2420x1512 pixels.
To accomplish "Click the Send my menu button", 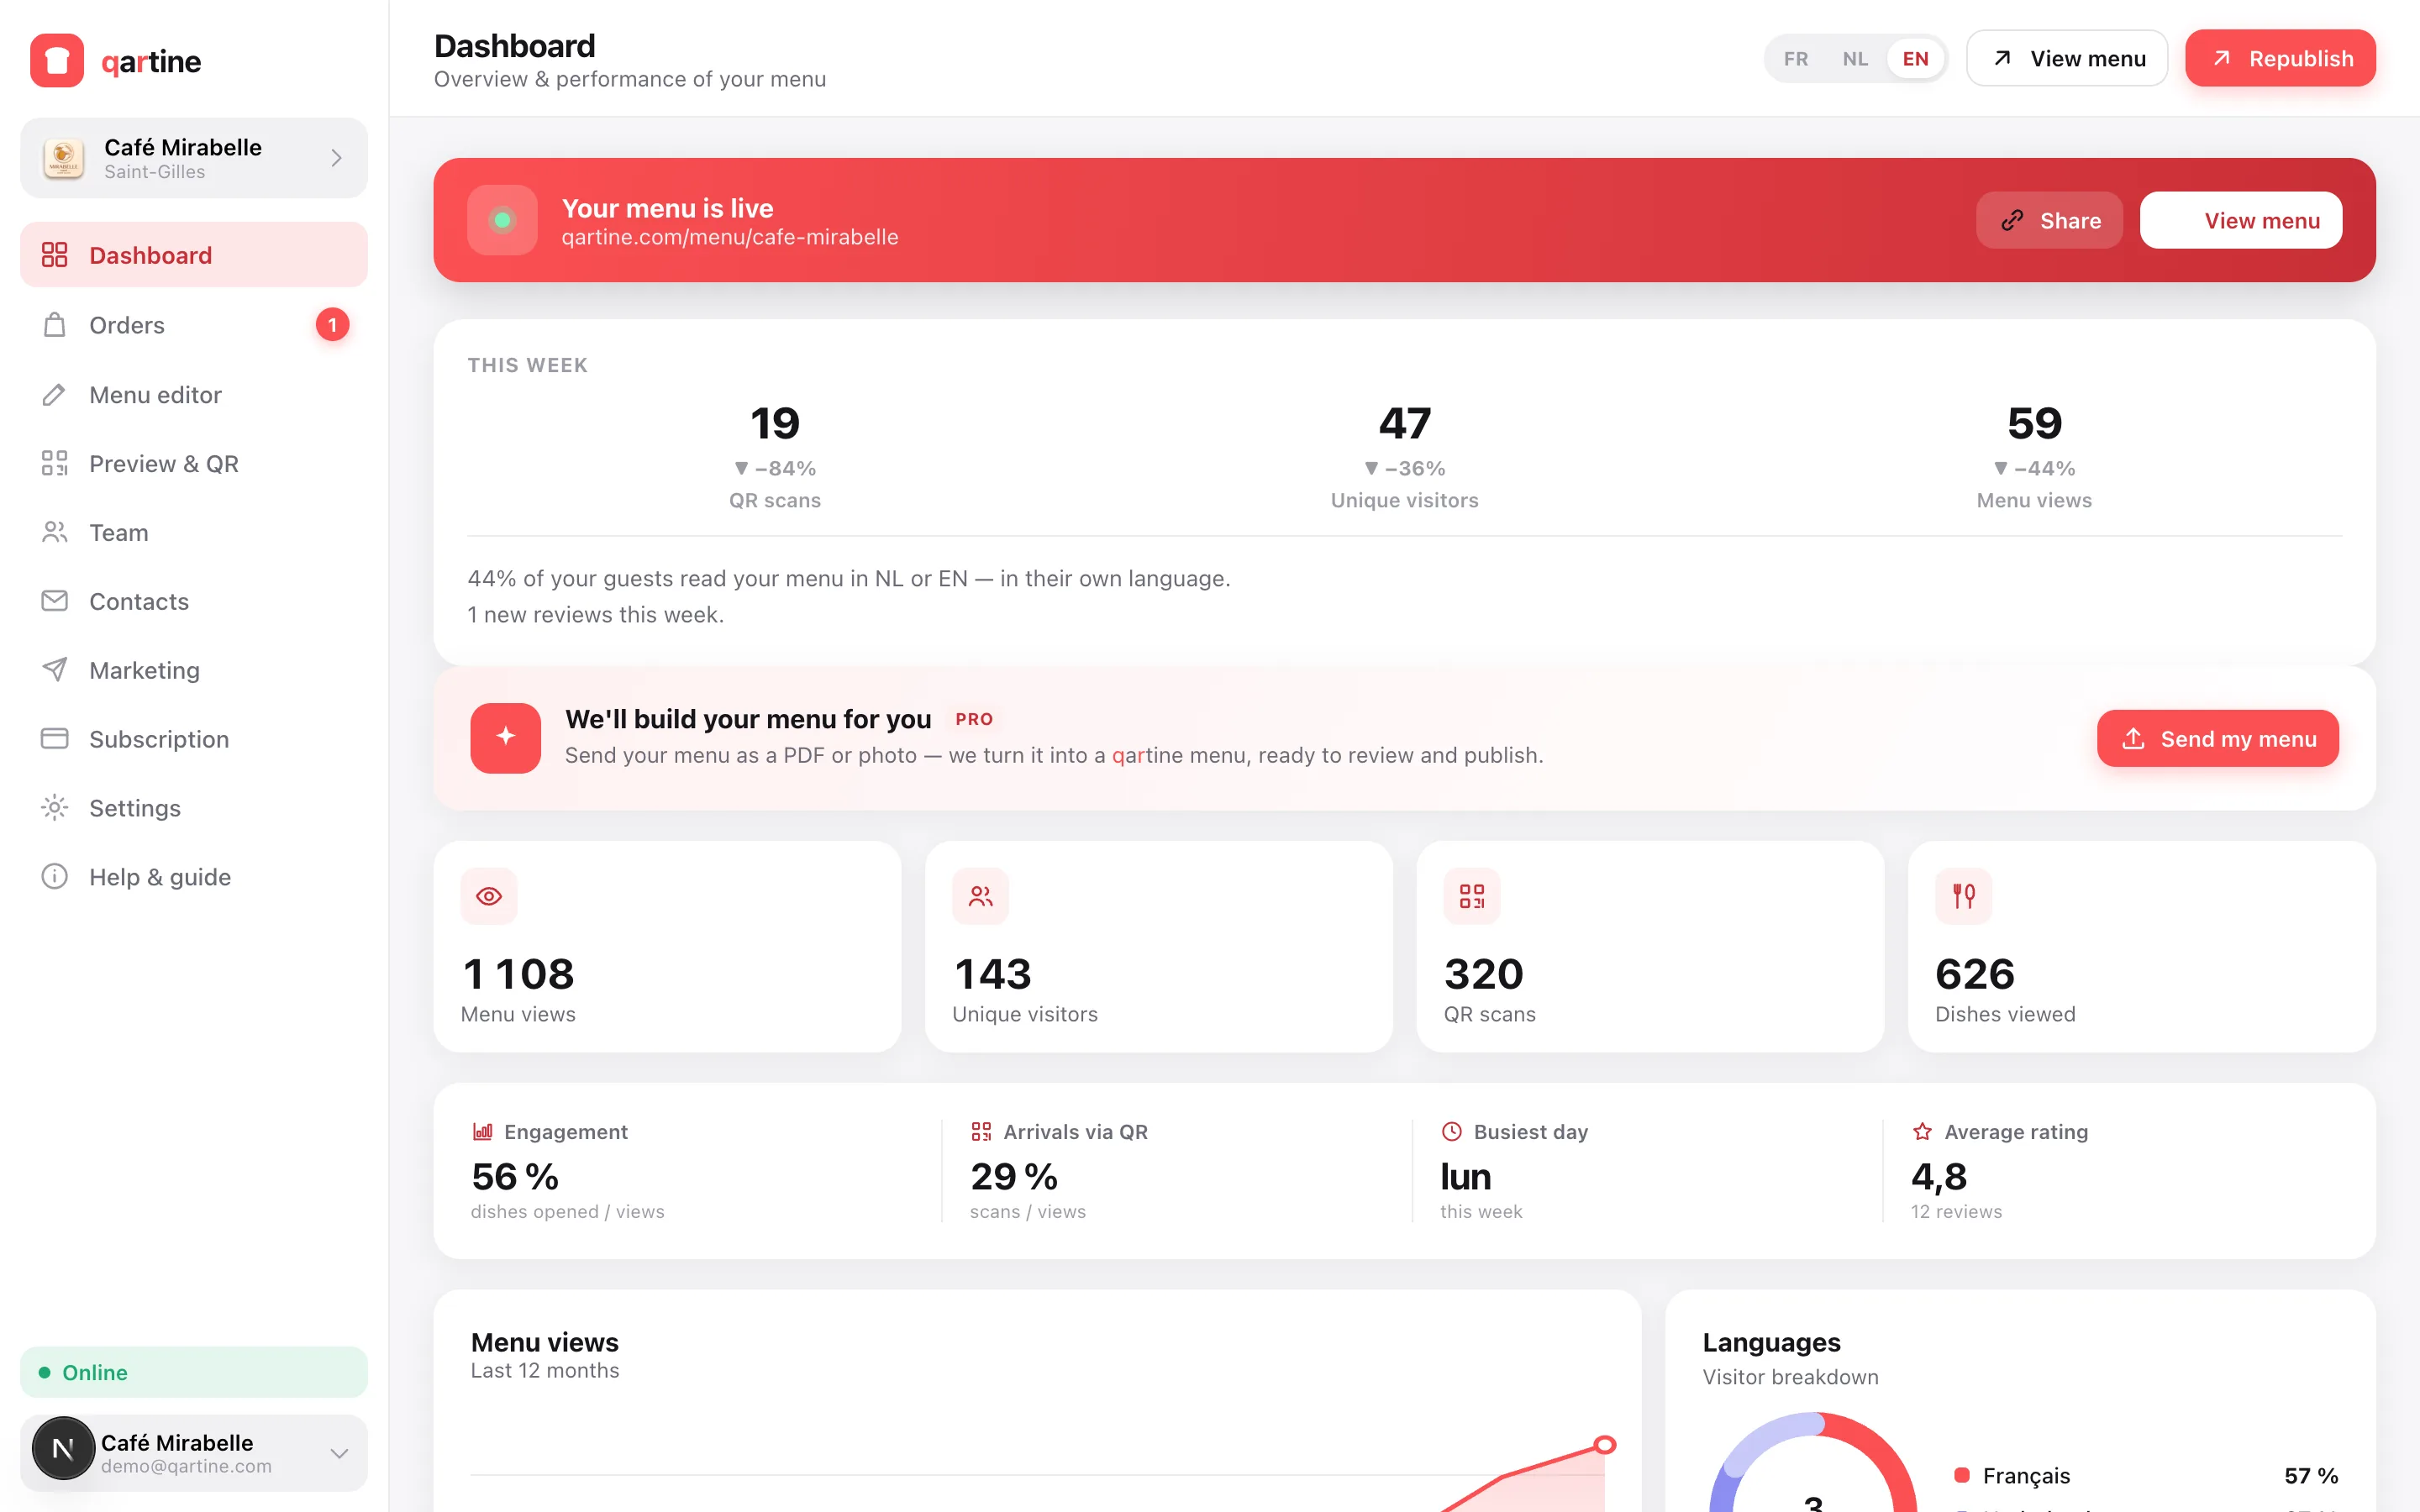I will point(2217,739).
